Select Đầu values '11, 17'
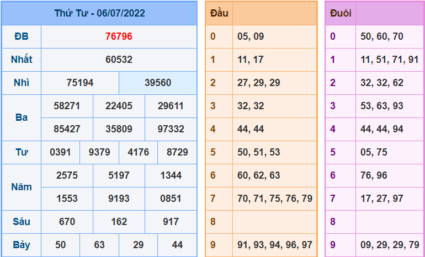This screenshot has height=257, width=425. tap(250, 60)
